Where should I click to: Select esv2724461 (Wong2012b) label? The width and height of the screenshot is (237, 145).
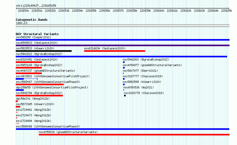[34, 110]
